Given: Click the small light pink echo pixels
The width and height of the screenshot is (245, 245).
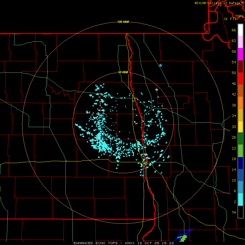Looking at the screenshot, I should (136, 123).
